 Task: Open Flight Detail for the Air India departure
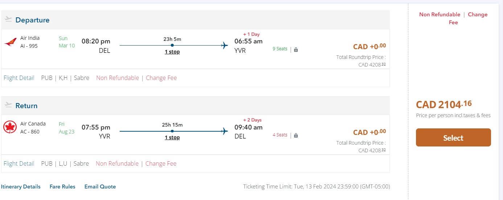[x=19, y=78]
